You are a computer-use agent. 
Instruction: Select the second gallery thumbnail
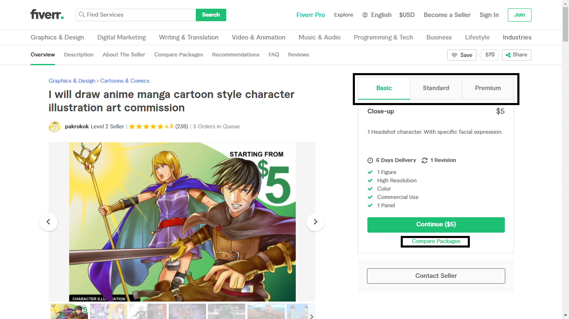[108, 312]
